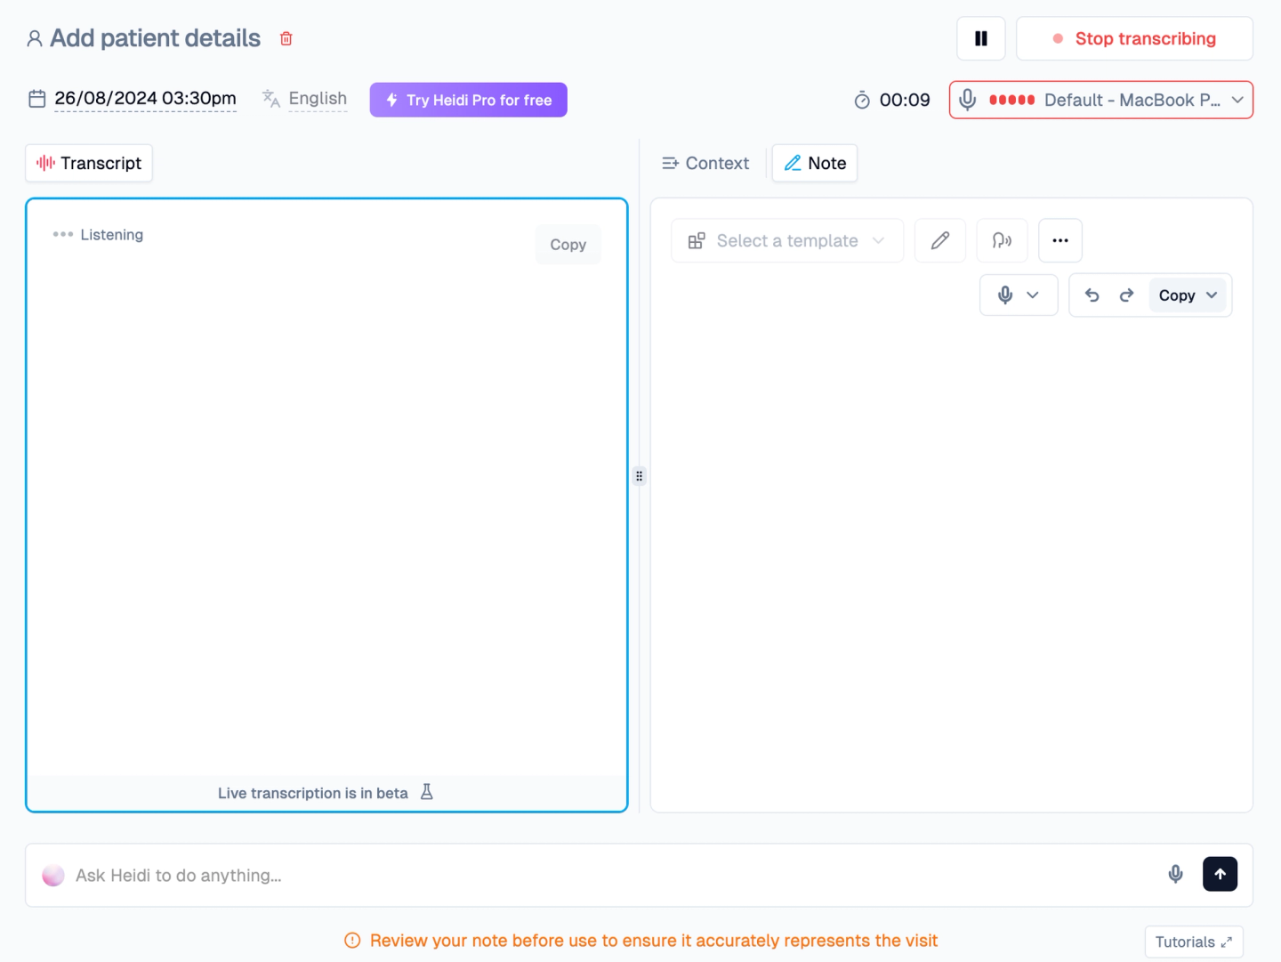This screenshot has height=962, width=1281.
Task: Click the beta flask icon
Action: [427, 792]
